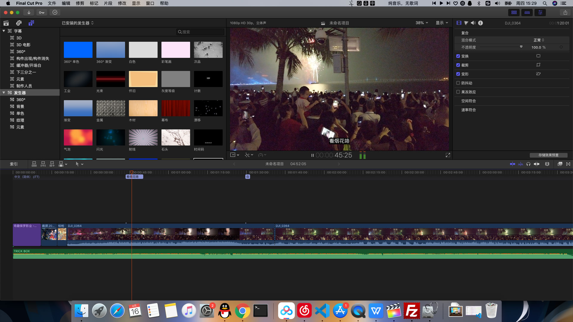Open the 编辑 menu
Screen dimensions: 573x322
tap(66, 3)
